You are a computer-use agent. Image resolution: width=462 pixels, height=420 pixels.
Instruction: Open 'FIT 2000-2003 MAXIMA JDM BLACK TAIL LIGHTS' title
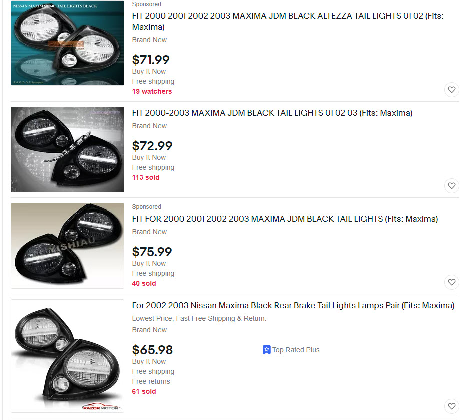(272, 113)
